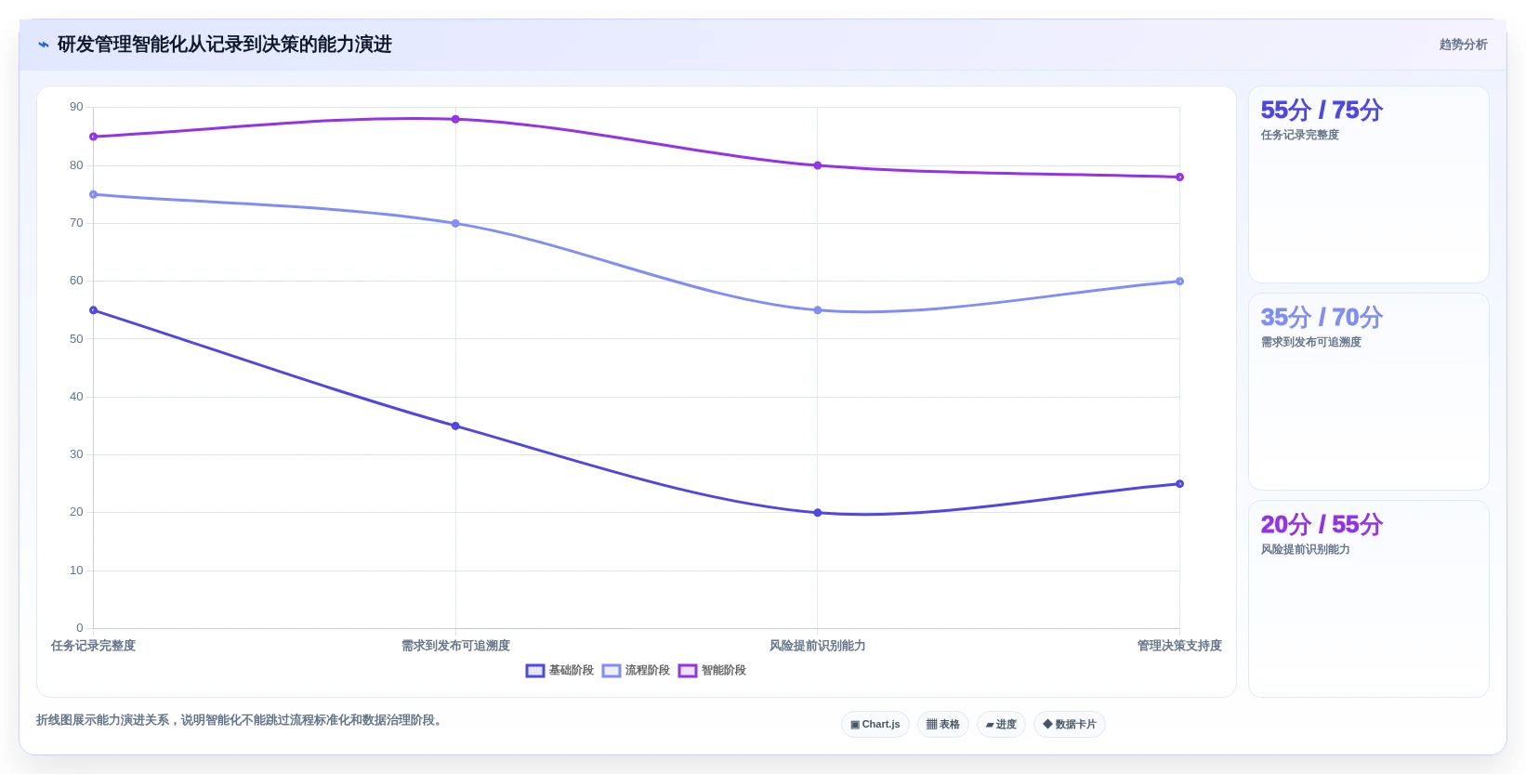The width and height of the screenshot is (1526, 774).
Task: Click the y-axis value 50
Action: click(76, 339)
